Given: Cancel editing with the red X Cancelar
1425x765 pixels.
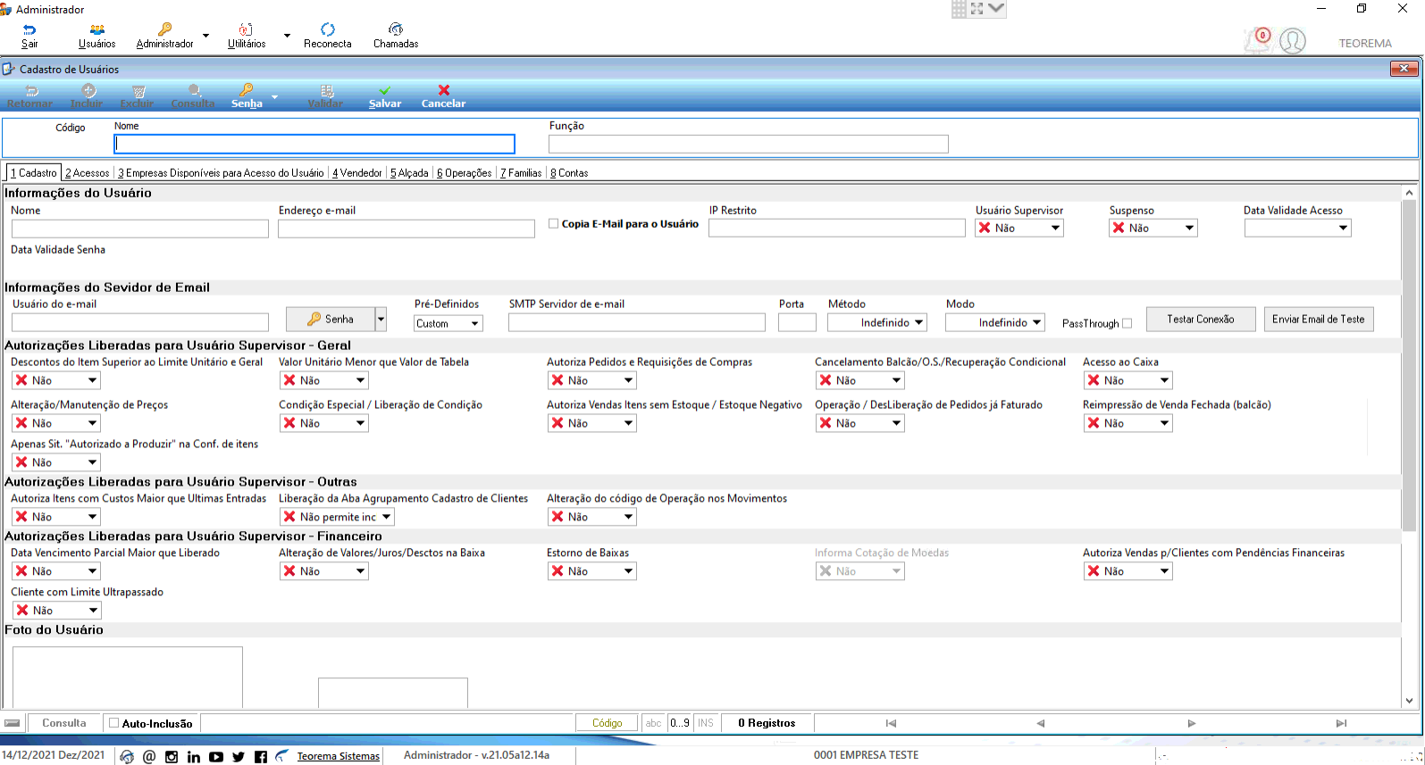Looking at the screenshot, I should point(444,90).
